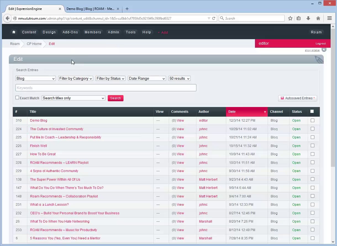This screenshot has height=246, width=337.
Task: Open Autosaved Entries
Action: tap(297, 98)
